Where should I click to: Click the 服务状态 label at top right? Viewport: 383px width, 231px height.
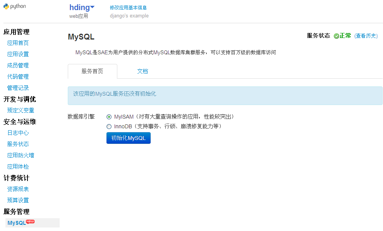(x=318, y=36)
